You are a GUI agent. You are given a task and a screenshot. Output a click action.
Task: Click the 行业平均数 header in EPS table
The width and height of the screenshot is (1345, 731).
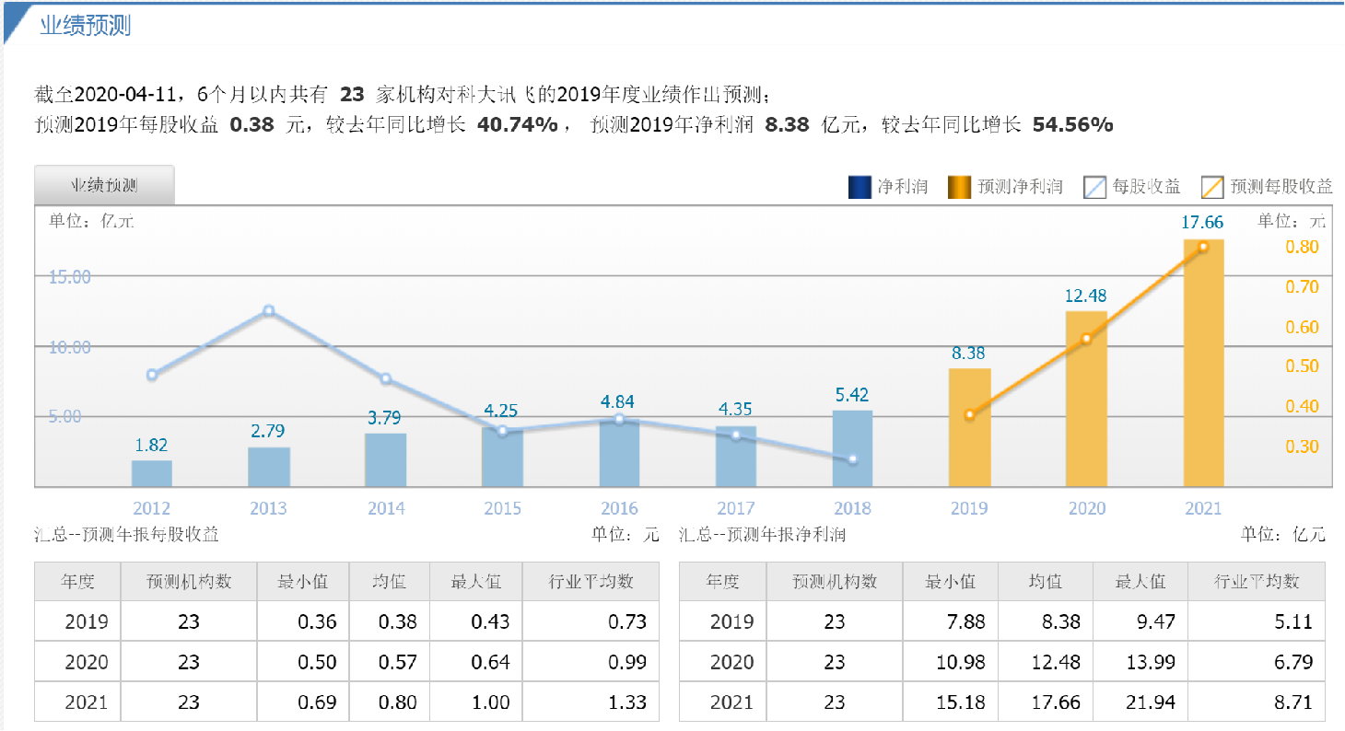(591, 582)
